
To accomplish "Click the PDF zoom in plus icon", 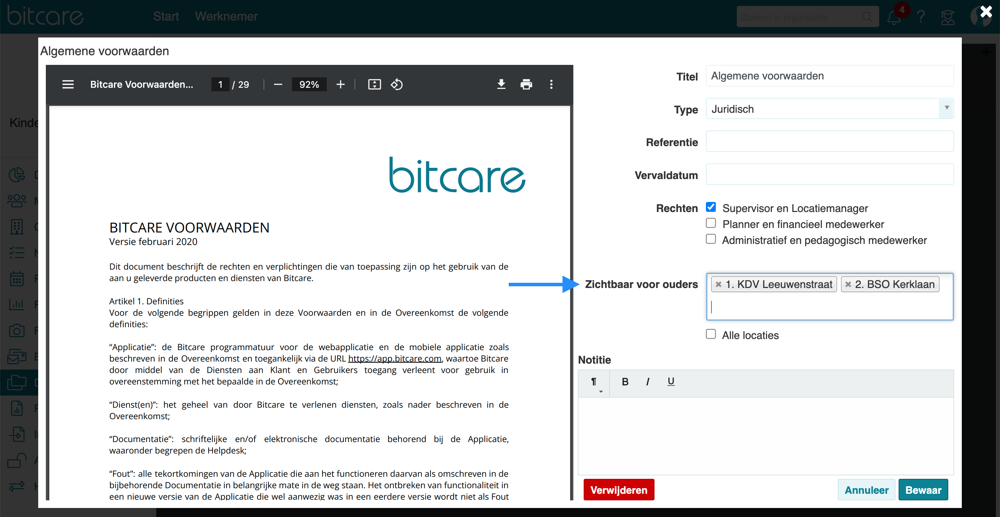I will pos(340,84).
